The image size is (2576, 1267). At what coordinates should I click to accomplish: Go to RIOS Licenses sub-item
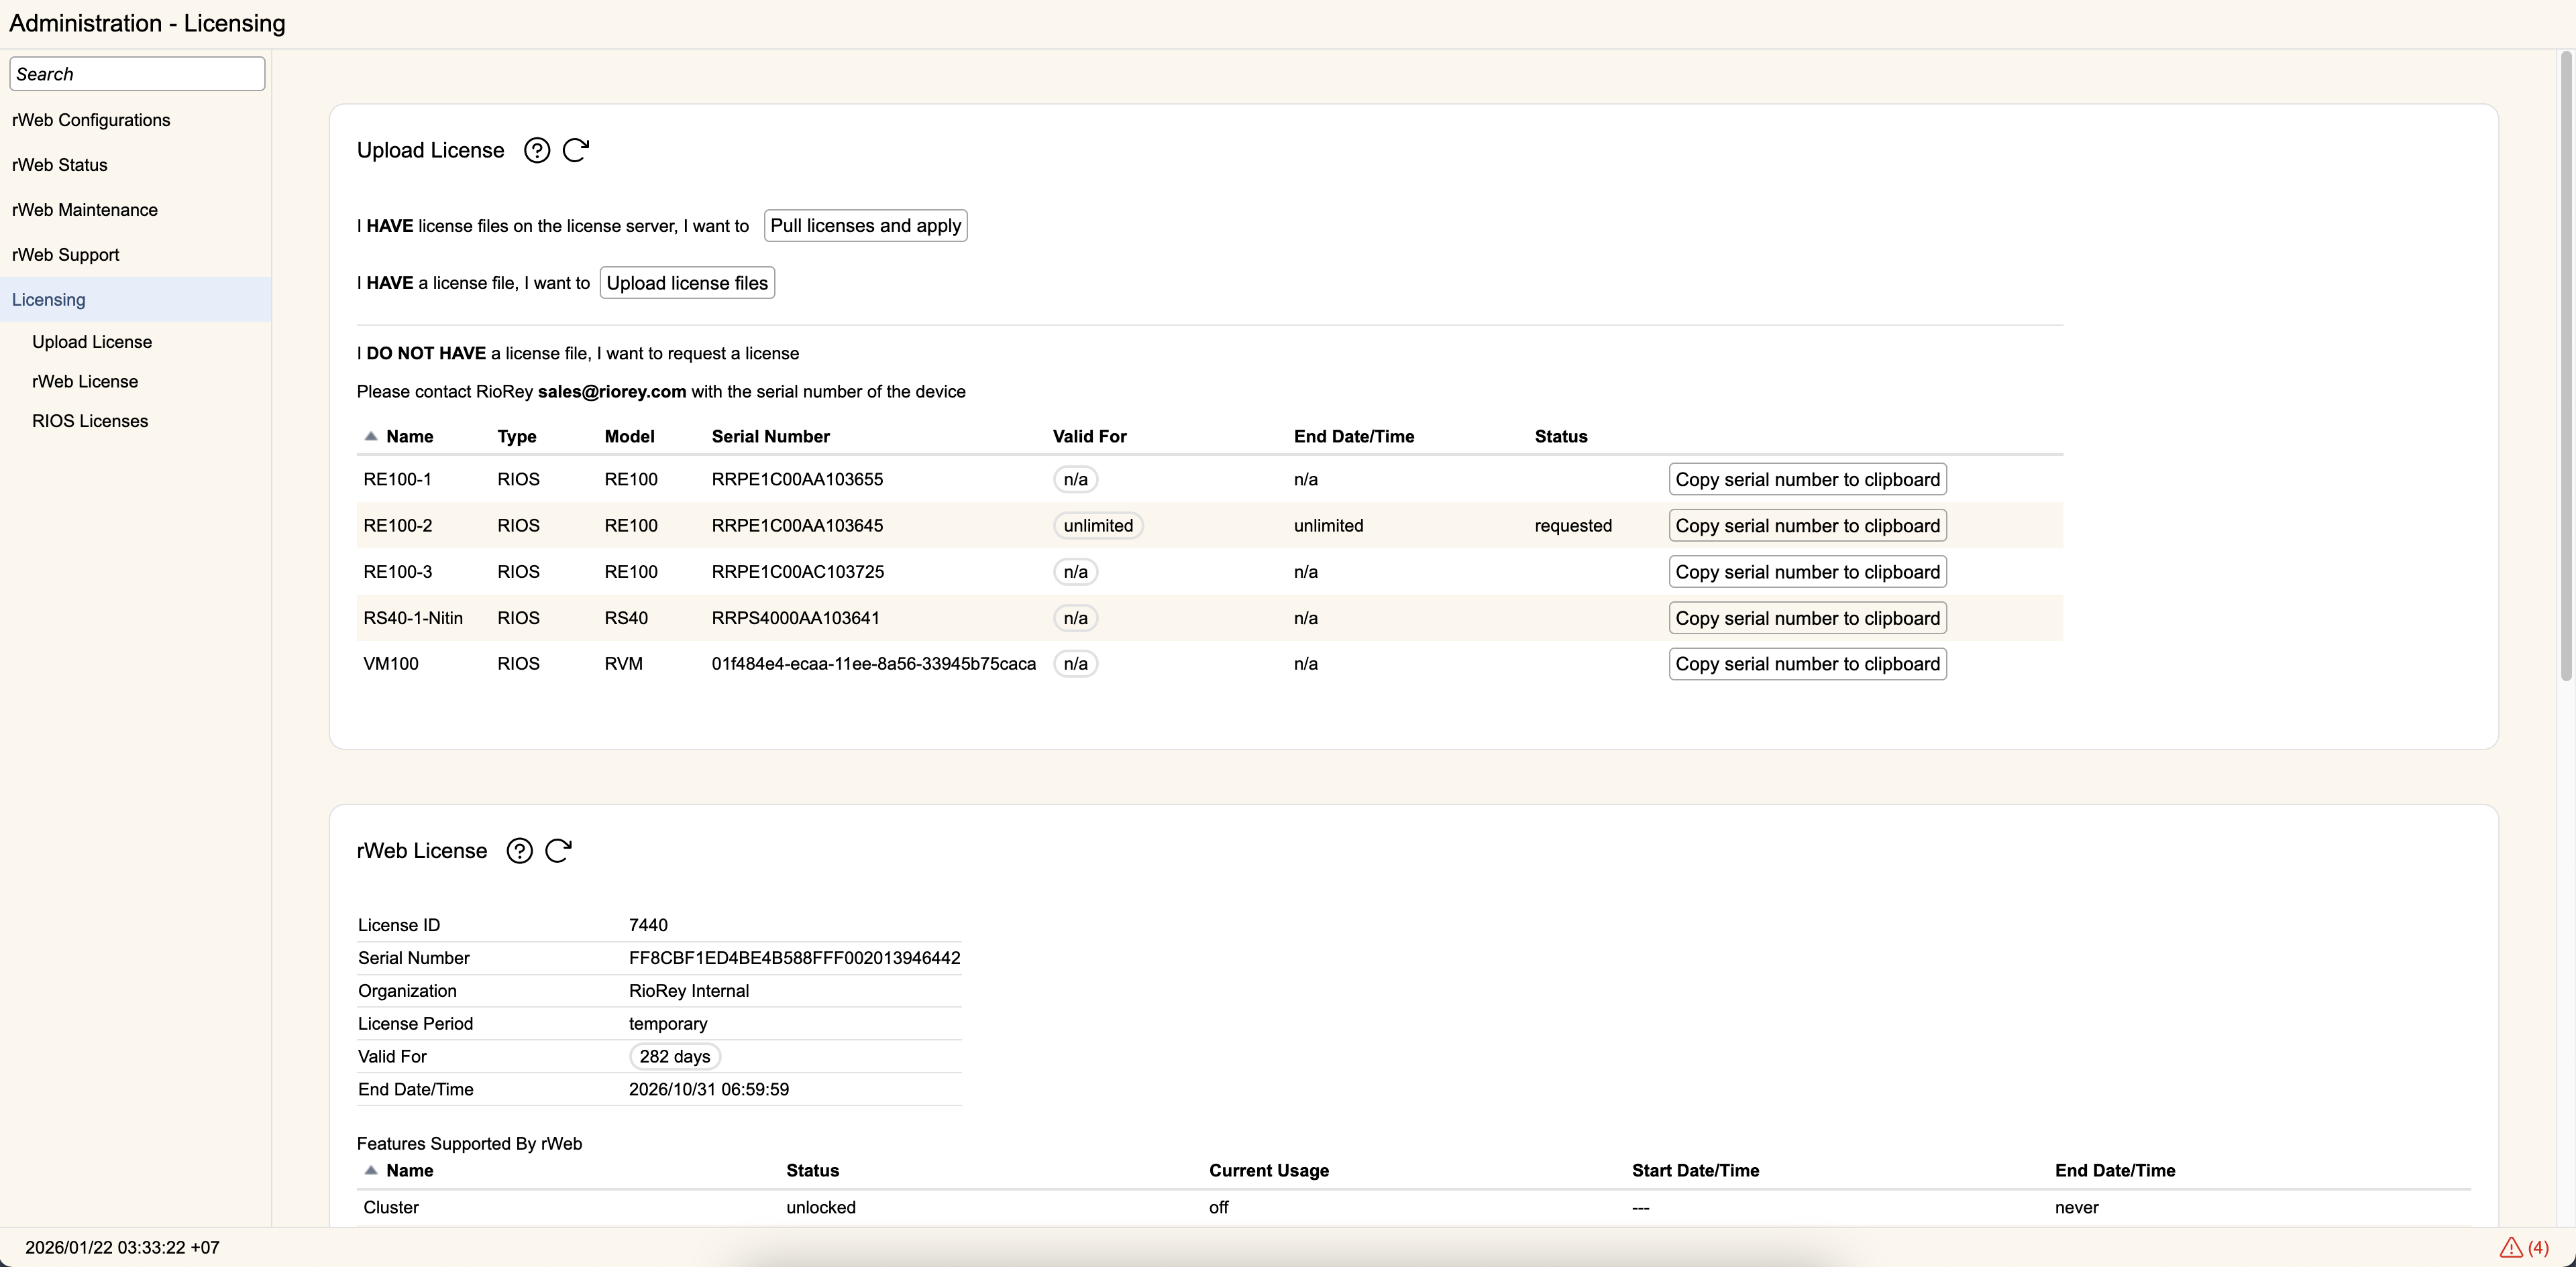[x=90, y=421]
